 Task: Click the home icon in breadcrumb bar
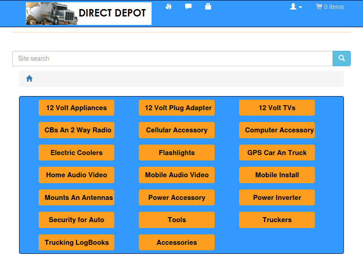[x=29, y=78]
